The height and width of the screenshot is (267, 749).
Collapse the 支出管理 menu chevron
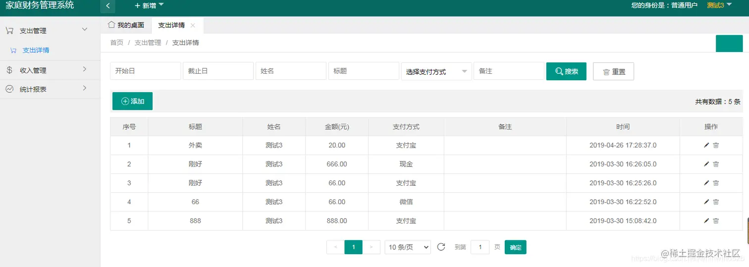click(85, 30)
